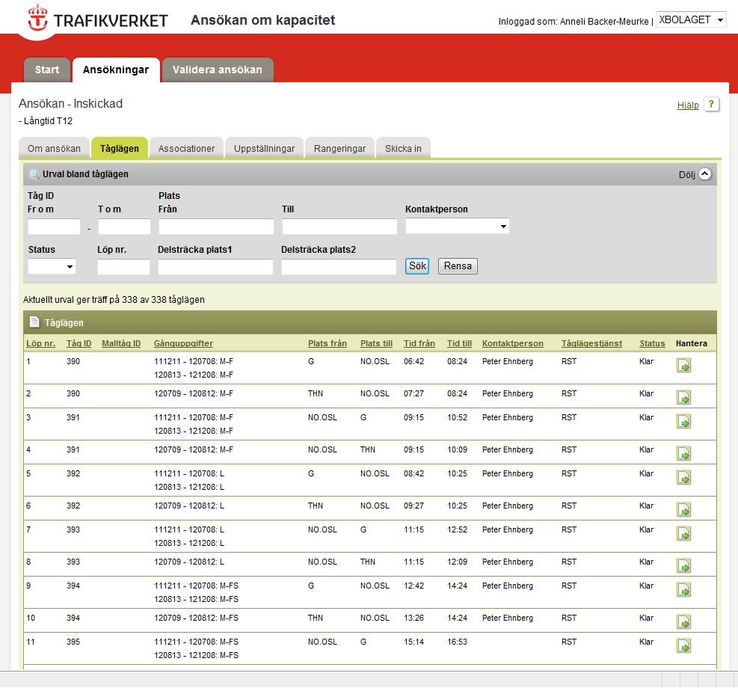
Task: Sort by Tid till column
Action: (459, 343)
